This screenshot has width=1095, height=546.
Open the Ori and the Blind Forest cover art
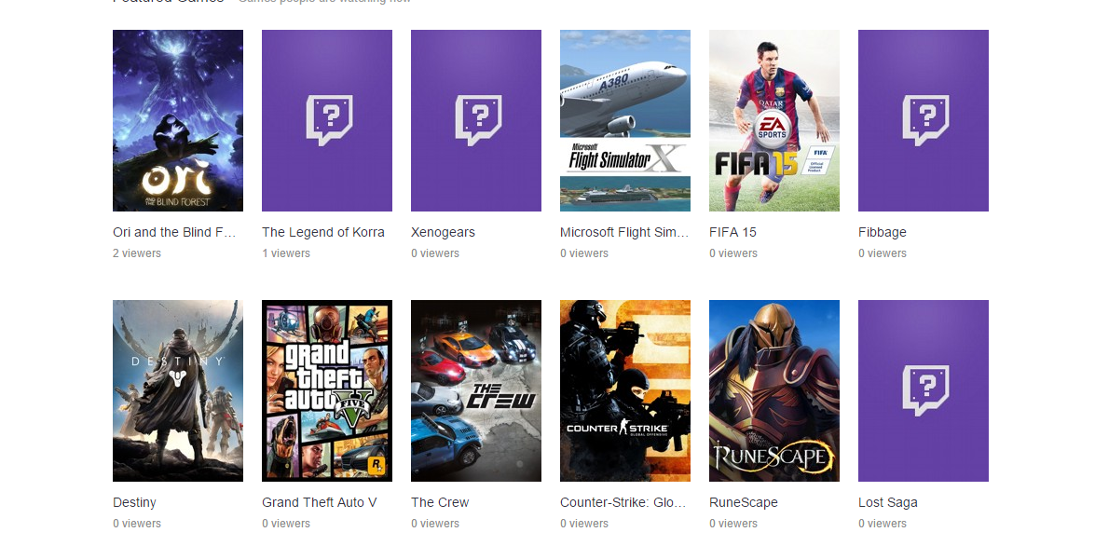click(x=178, y=120)
